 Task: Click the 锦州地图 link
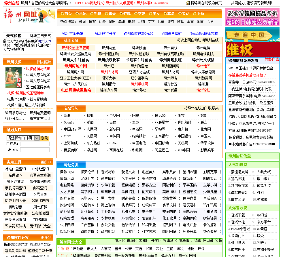(x=203, y=66)
